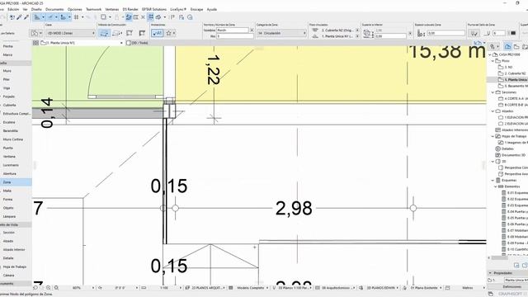528x297 pixels.
Task: Check the 3D / Todo tab checkbox
Action: (129, 43)
